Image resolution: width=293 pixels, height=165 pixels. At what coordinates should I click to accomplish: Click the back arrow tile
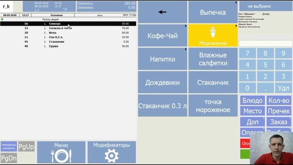pos(163,12)
